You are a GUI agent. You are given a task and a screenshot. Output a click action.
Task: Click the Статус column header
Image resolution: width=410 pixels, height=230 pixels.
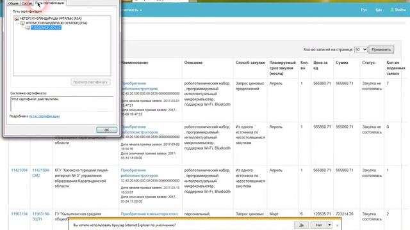click(368, 63)
